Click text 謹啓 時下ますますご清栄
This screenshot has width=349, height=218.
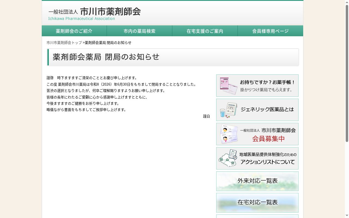[x=92, y=78]
